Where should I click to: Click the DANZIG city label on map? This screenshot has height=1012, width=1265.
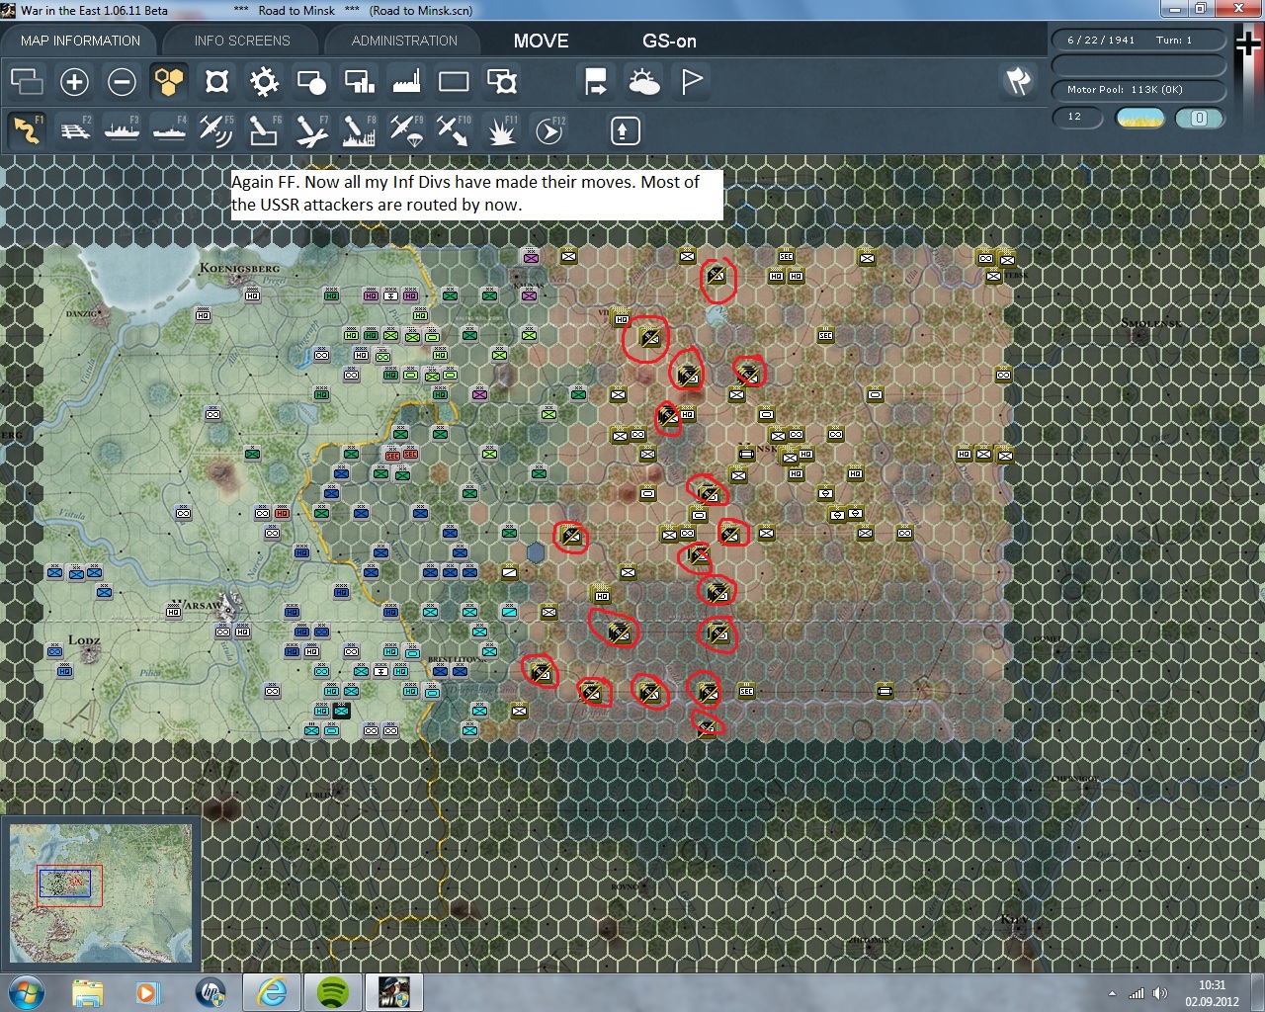83,313
